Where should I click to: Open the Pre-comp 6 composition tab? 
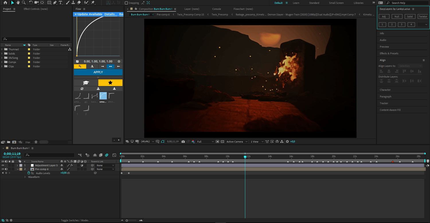tap(163, 15)
